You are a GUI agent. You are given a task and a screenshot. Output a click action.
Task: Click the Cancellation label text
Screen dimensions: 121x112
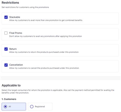pos(16,65)
